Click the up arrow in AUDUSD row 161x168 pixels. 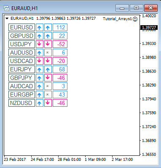click(40, 52)
